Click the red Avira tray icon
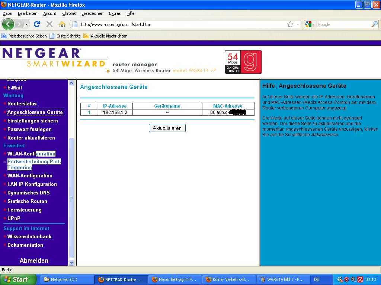 click(x=360, y=279)
